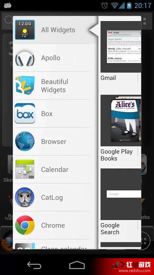Tap the CatLog cat icon

25,197
